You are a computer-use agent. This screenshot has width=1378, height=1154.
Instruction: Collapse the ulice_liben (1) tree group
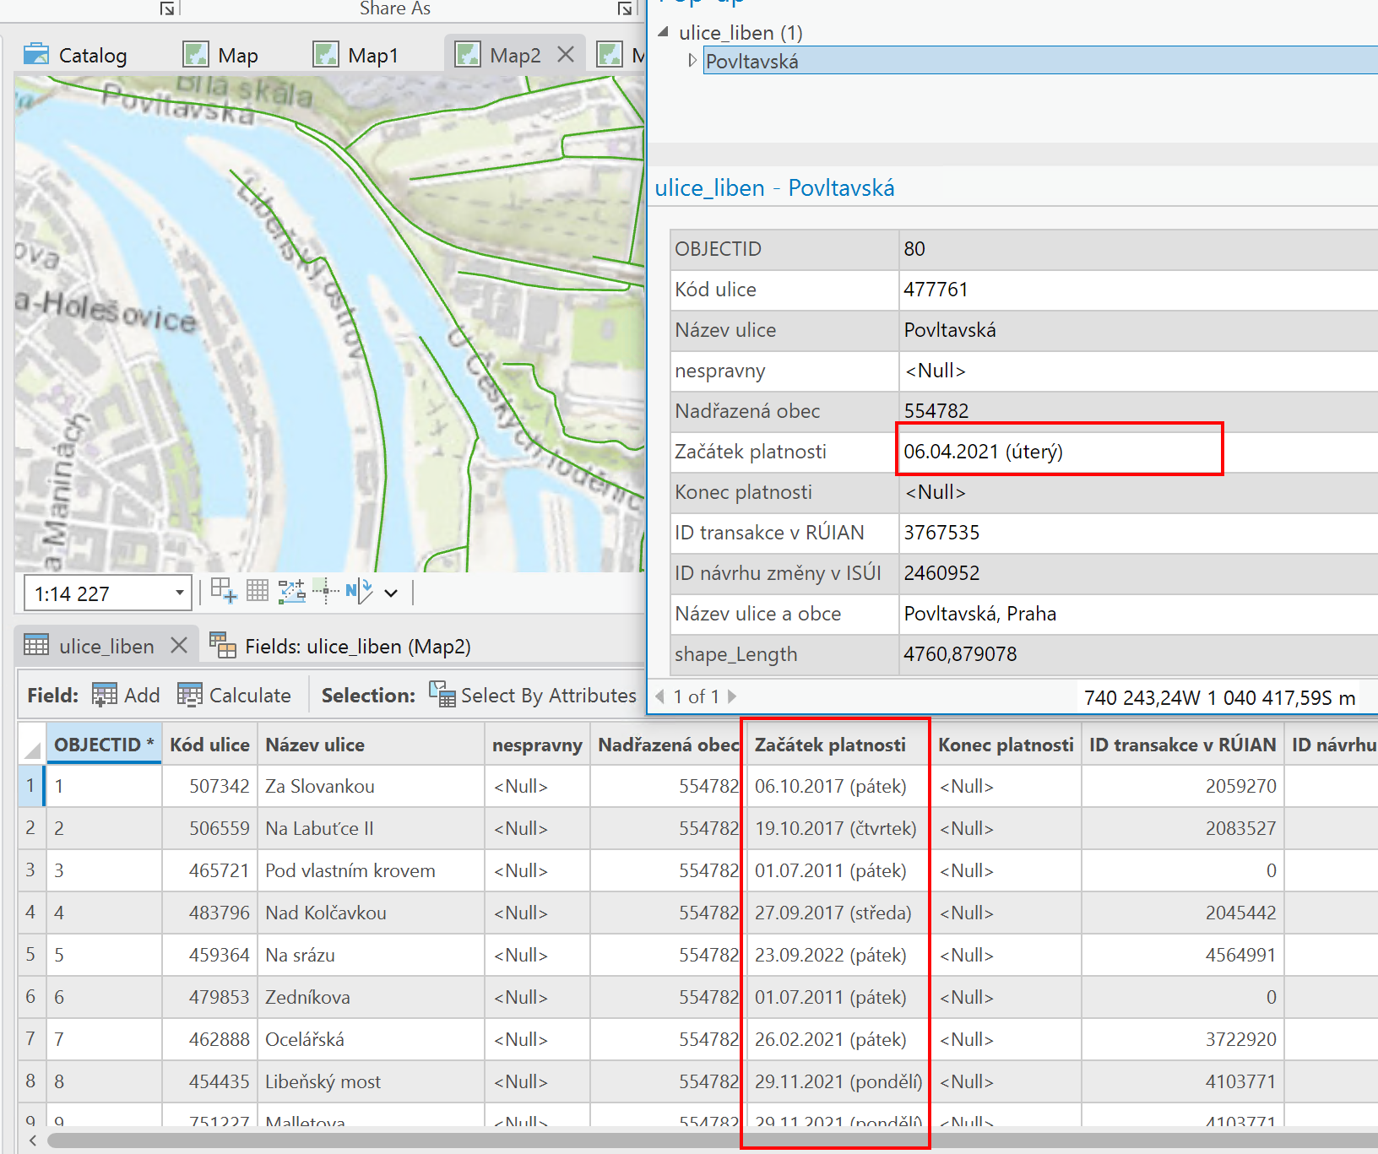[664, 32]
